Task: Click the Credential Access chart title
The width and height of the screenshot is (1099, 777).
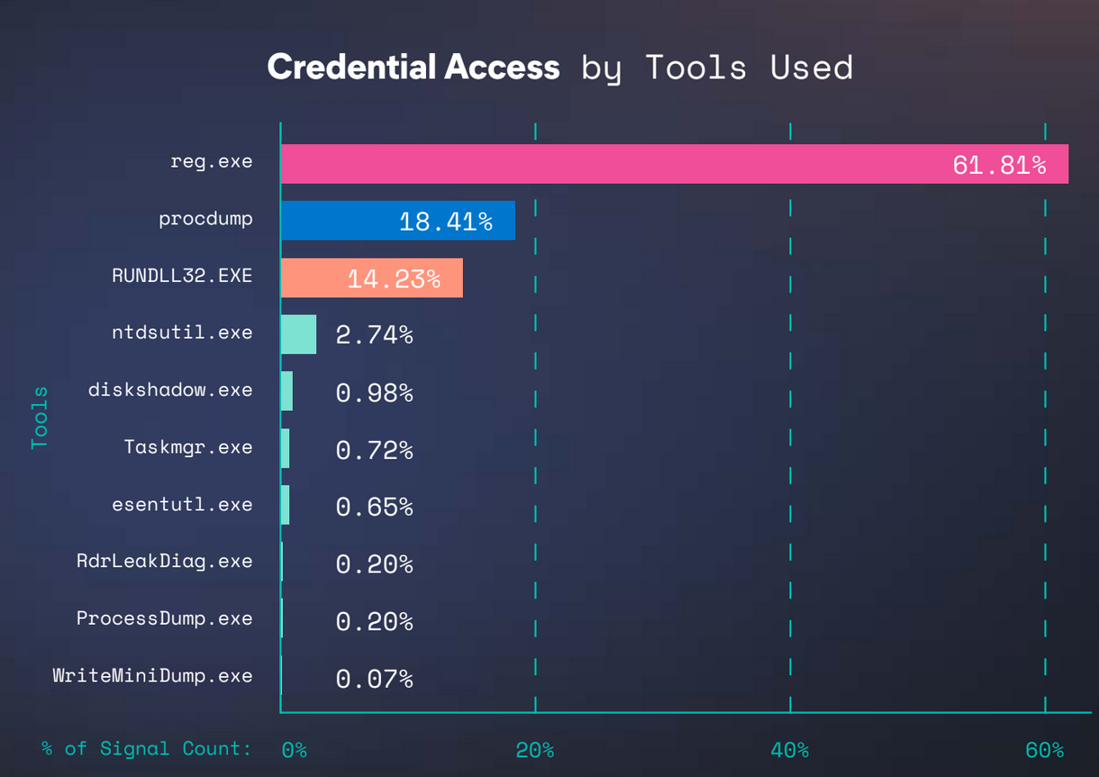Action: 413,68
